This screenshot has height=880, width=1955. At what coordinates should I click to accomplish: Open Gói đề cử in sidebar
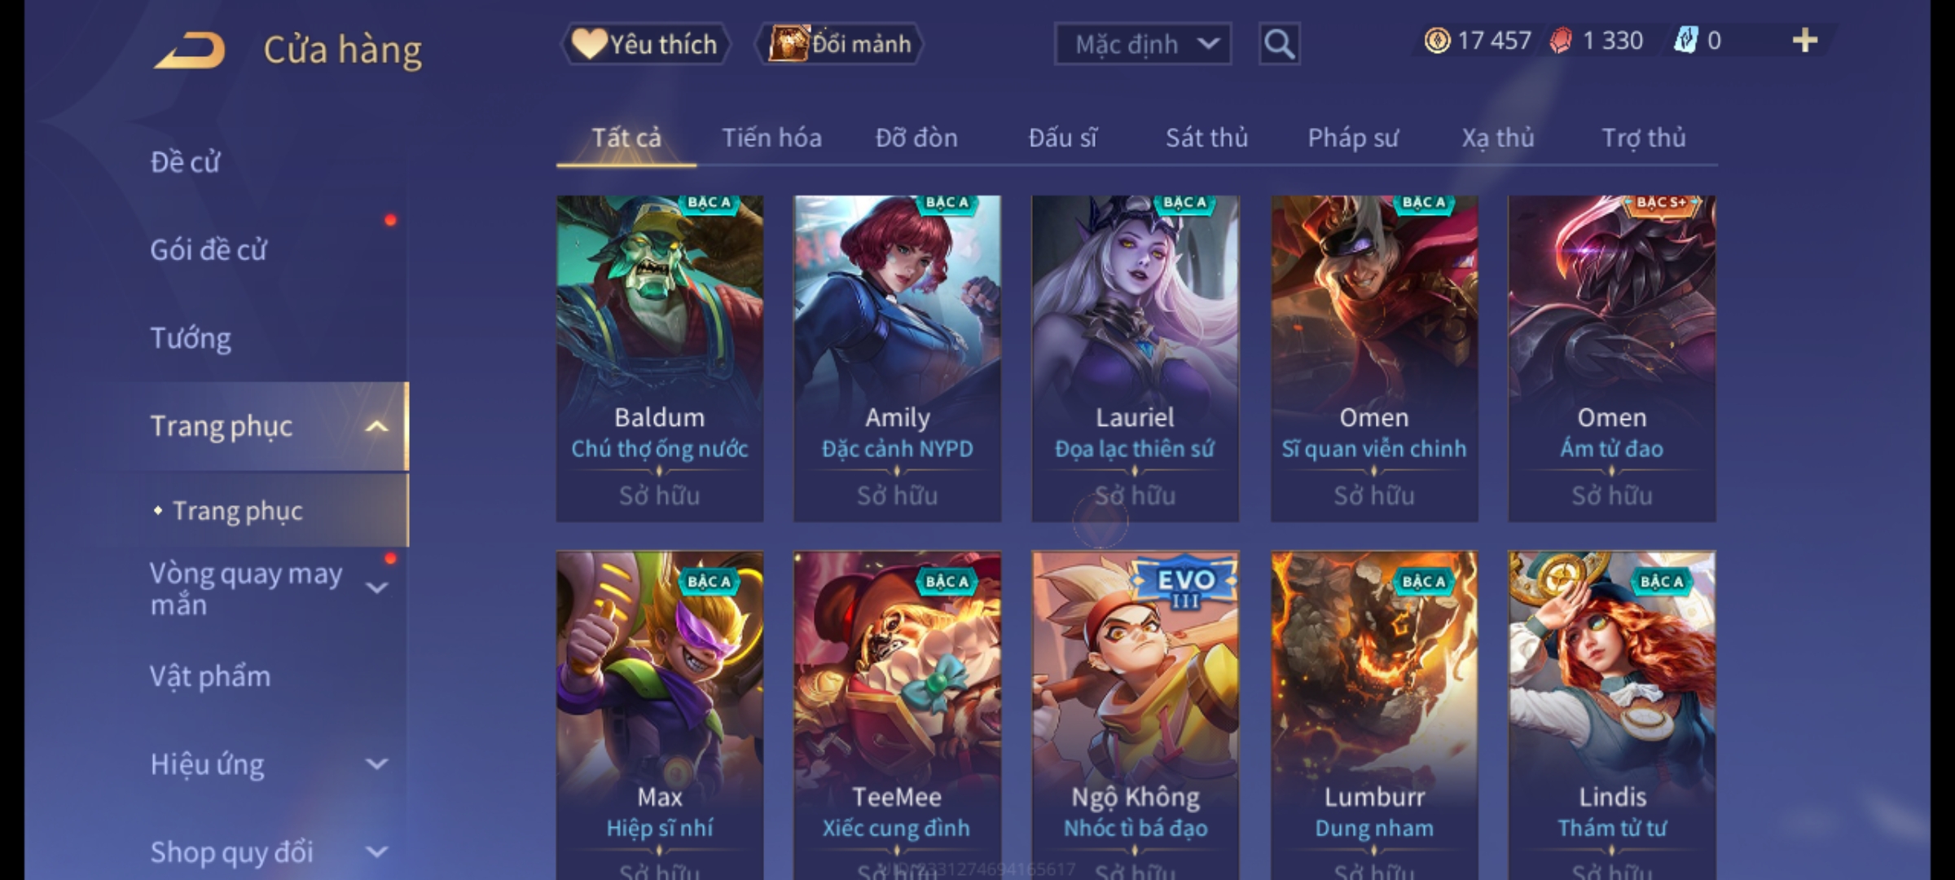[x=209, y=250]
